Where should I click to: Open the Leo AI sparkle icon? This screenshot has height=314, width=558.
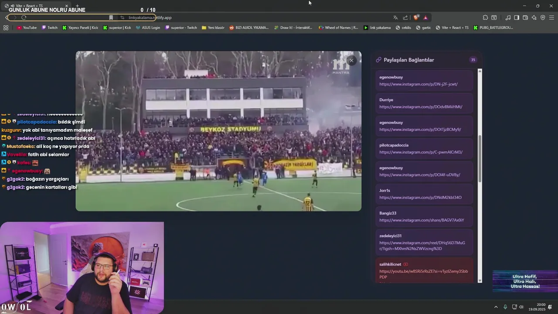pos(534,17)
